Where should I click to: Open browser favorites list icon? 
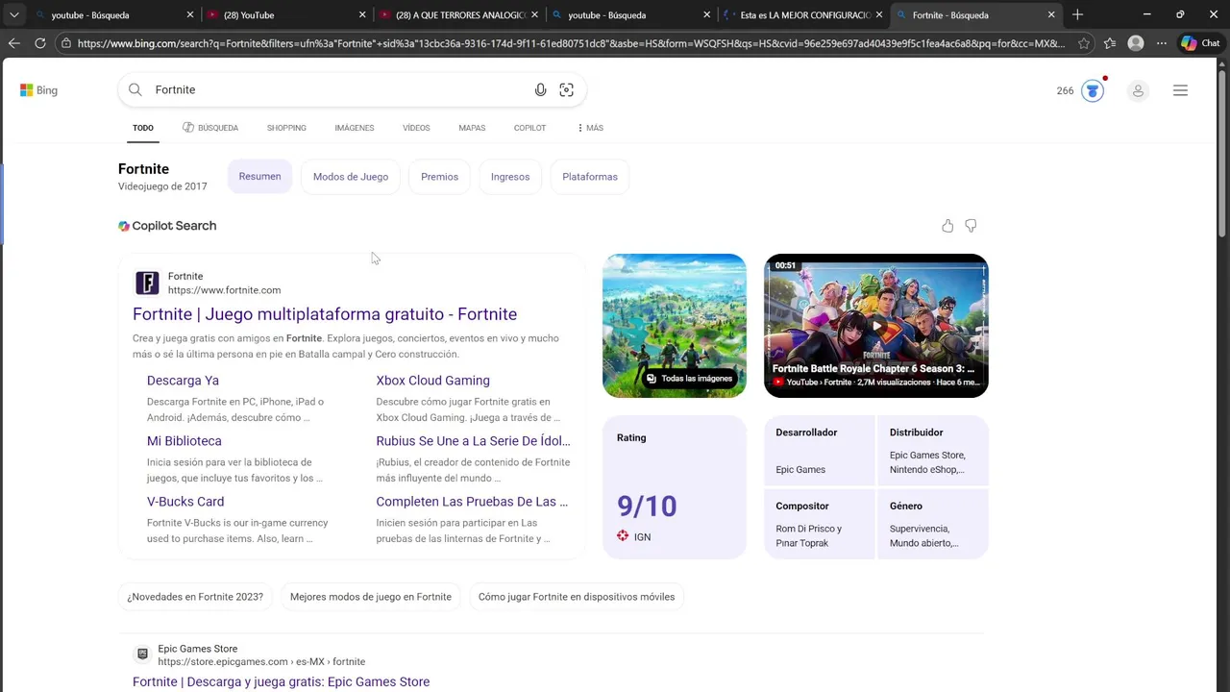coord(1110,43)
